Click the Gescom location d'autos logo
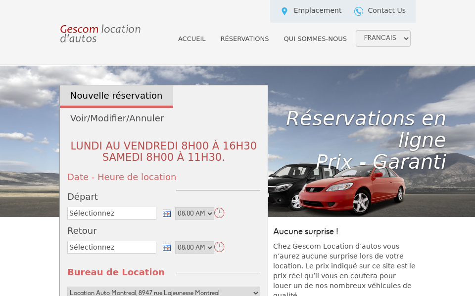The height and width of the screenshot is (296, 475). tap(99, 34)
